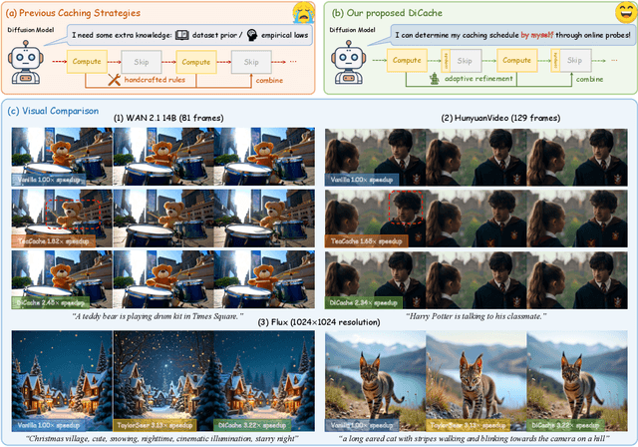Screen dimensions: 638x447
Task: Click the first Compute box in DiCache panel
Action: [406, 62]
